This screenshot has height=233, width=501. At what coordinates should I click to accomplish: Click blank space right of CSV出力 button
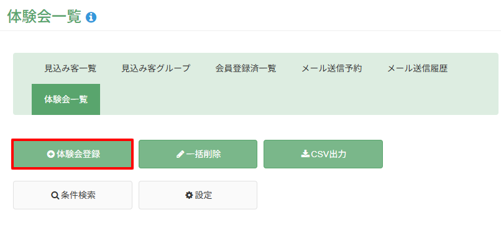pyautogui.click(x=441, y=154)
